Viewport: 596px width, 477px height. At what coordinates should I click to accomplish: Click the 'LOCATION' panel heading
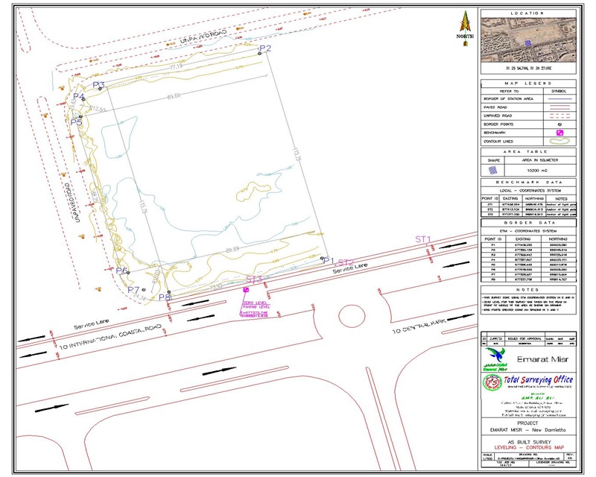pyautogui.click(x=528, y=13)
